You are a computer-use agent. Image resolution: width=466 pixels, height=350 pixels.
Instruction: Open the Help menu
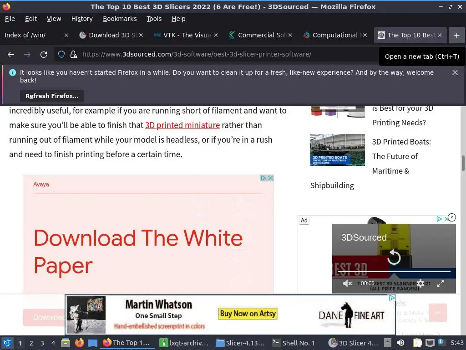click(178, 19)
